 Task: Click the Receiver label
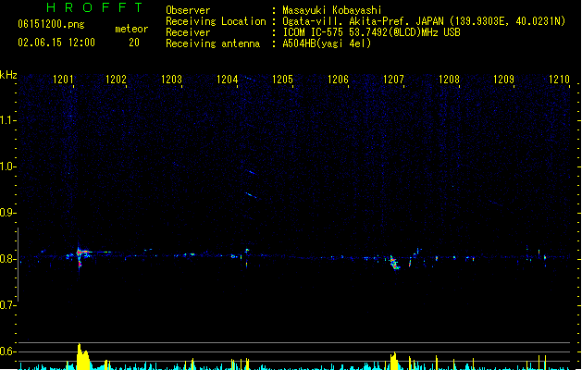(188, 32)
